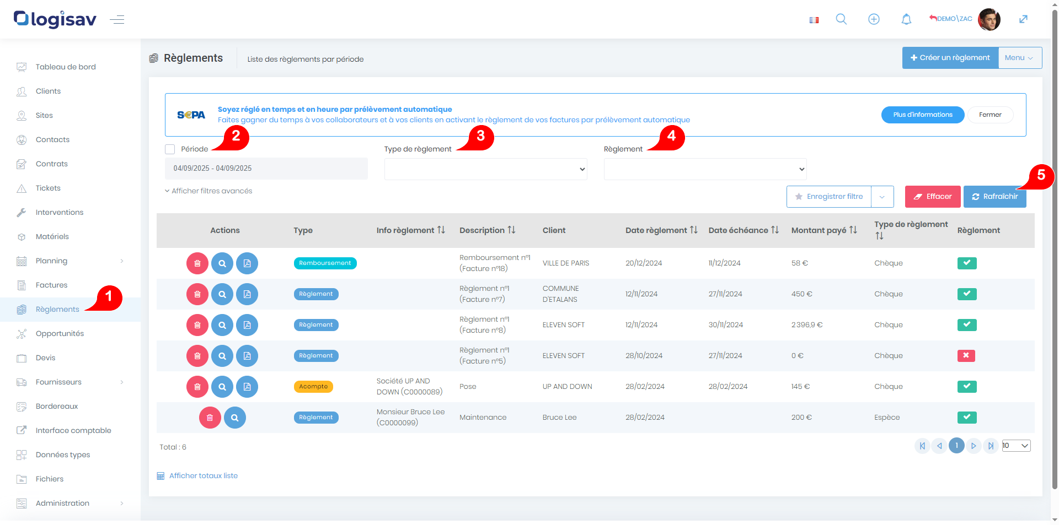Open the Menu dropdown beside Créer un règlement
This screenshot has height=525, width=1059.
click(x=1019, y=58)
